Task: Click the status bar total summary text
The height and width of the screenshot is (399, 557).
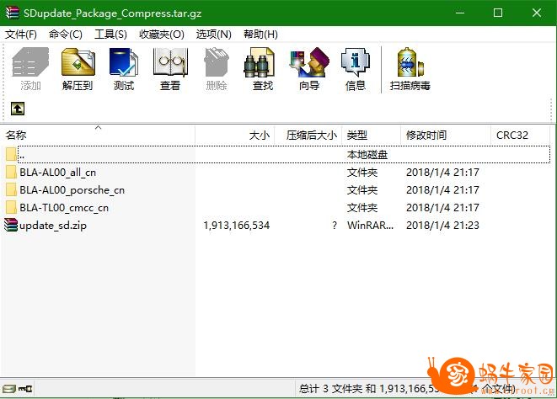Action: 407,388
